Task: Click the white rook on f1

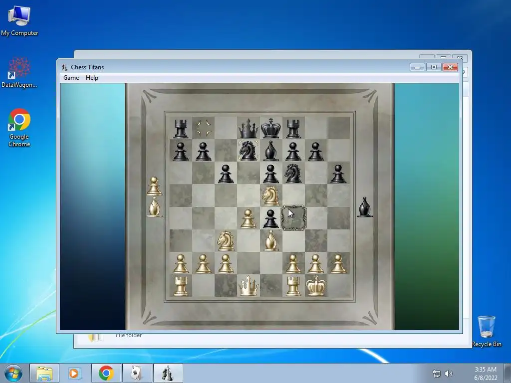Action: (x=293, y=286)
